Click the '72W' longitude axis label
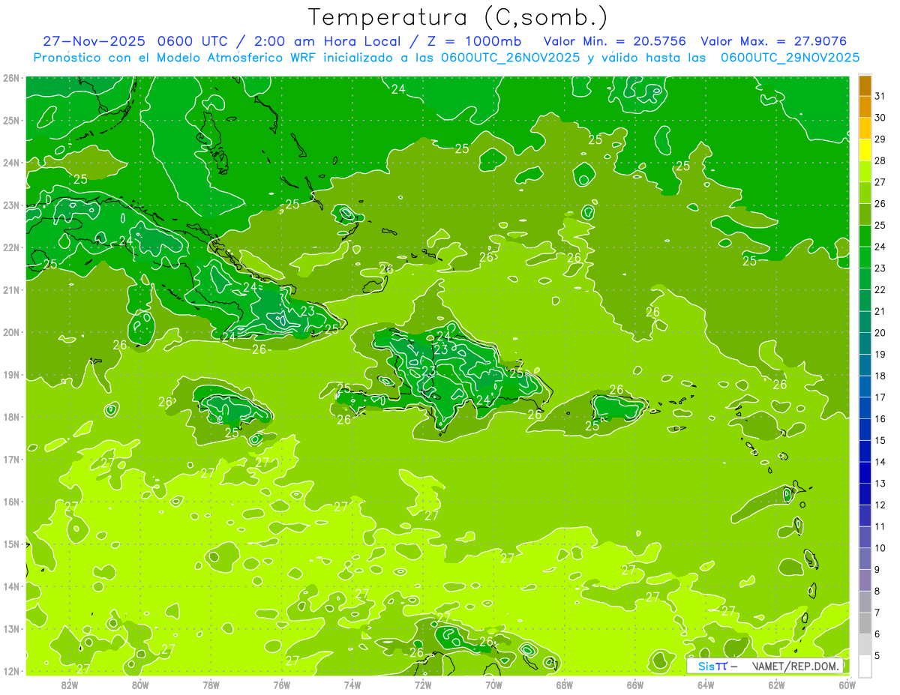900x695 pixels. [423, 684]
